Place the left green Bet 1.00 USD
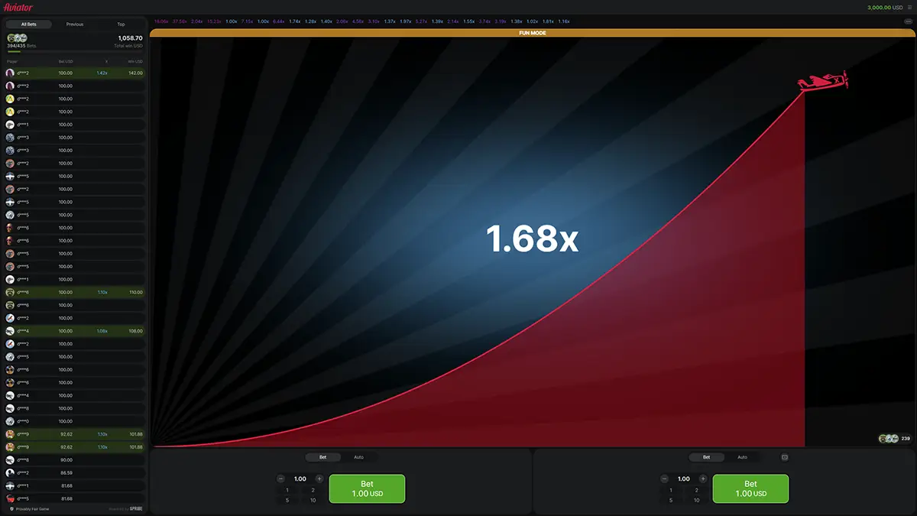The height and width of the screenshot is (516, 917). (x=367, y=488)
